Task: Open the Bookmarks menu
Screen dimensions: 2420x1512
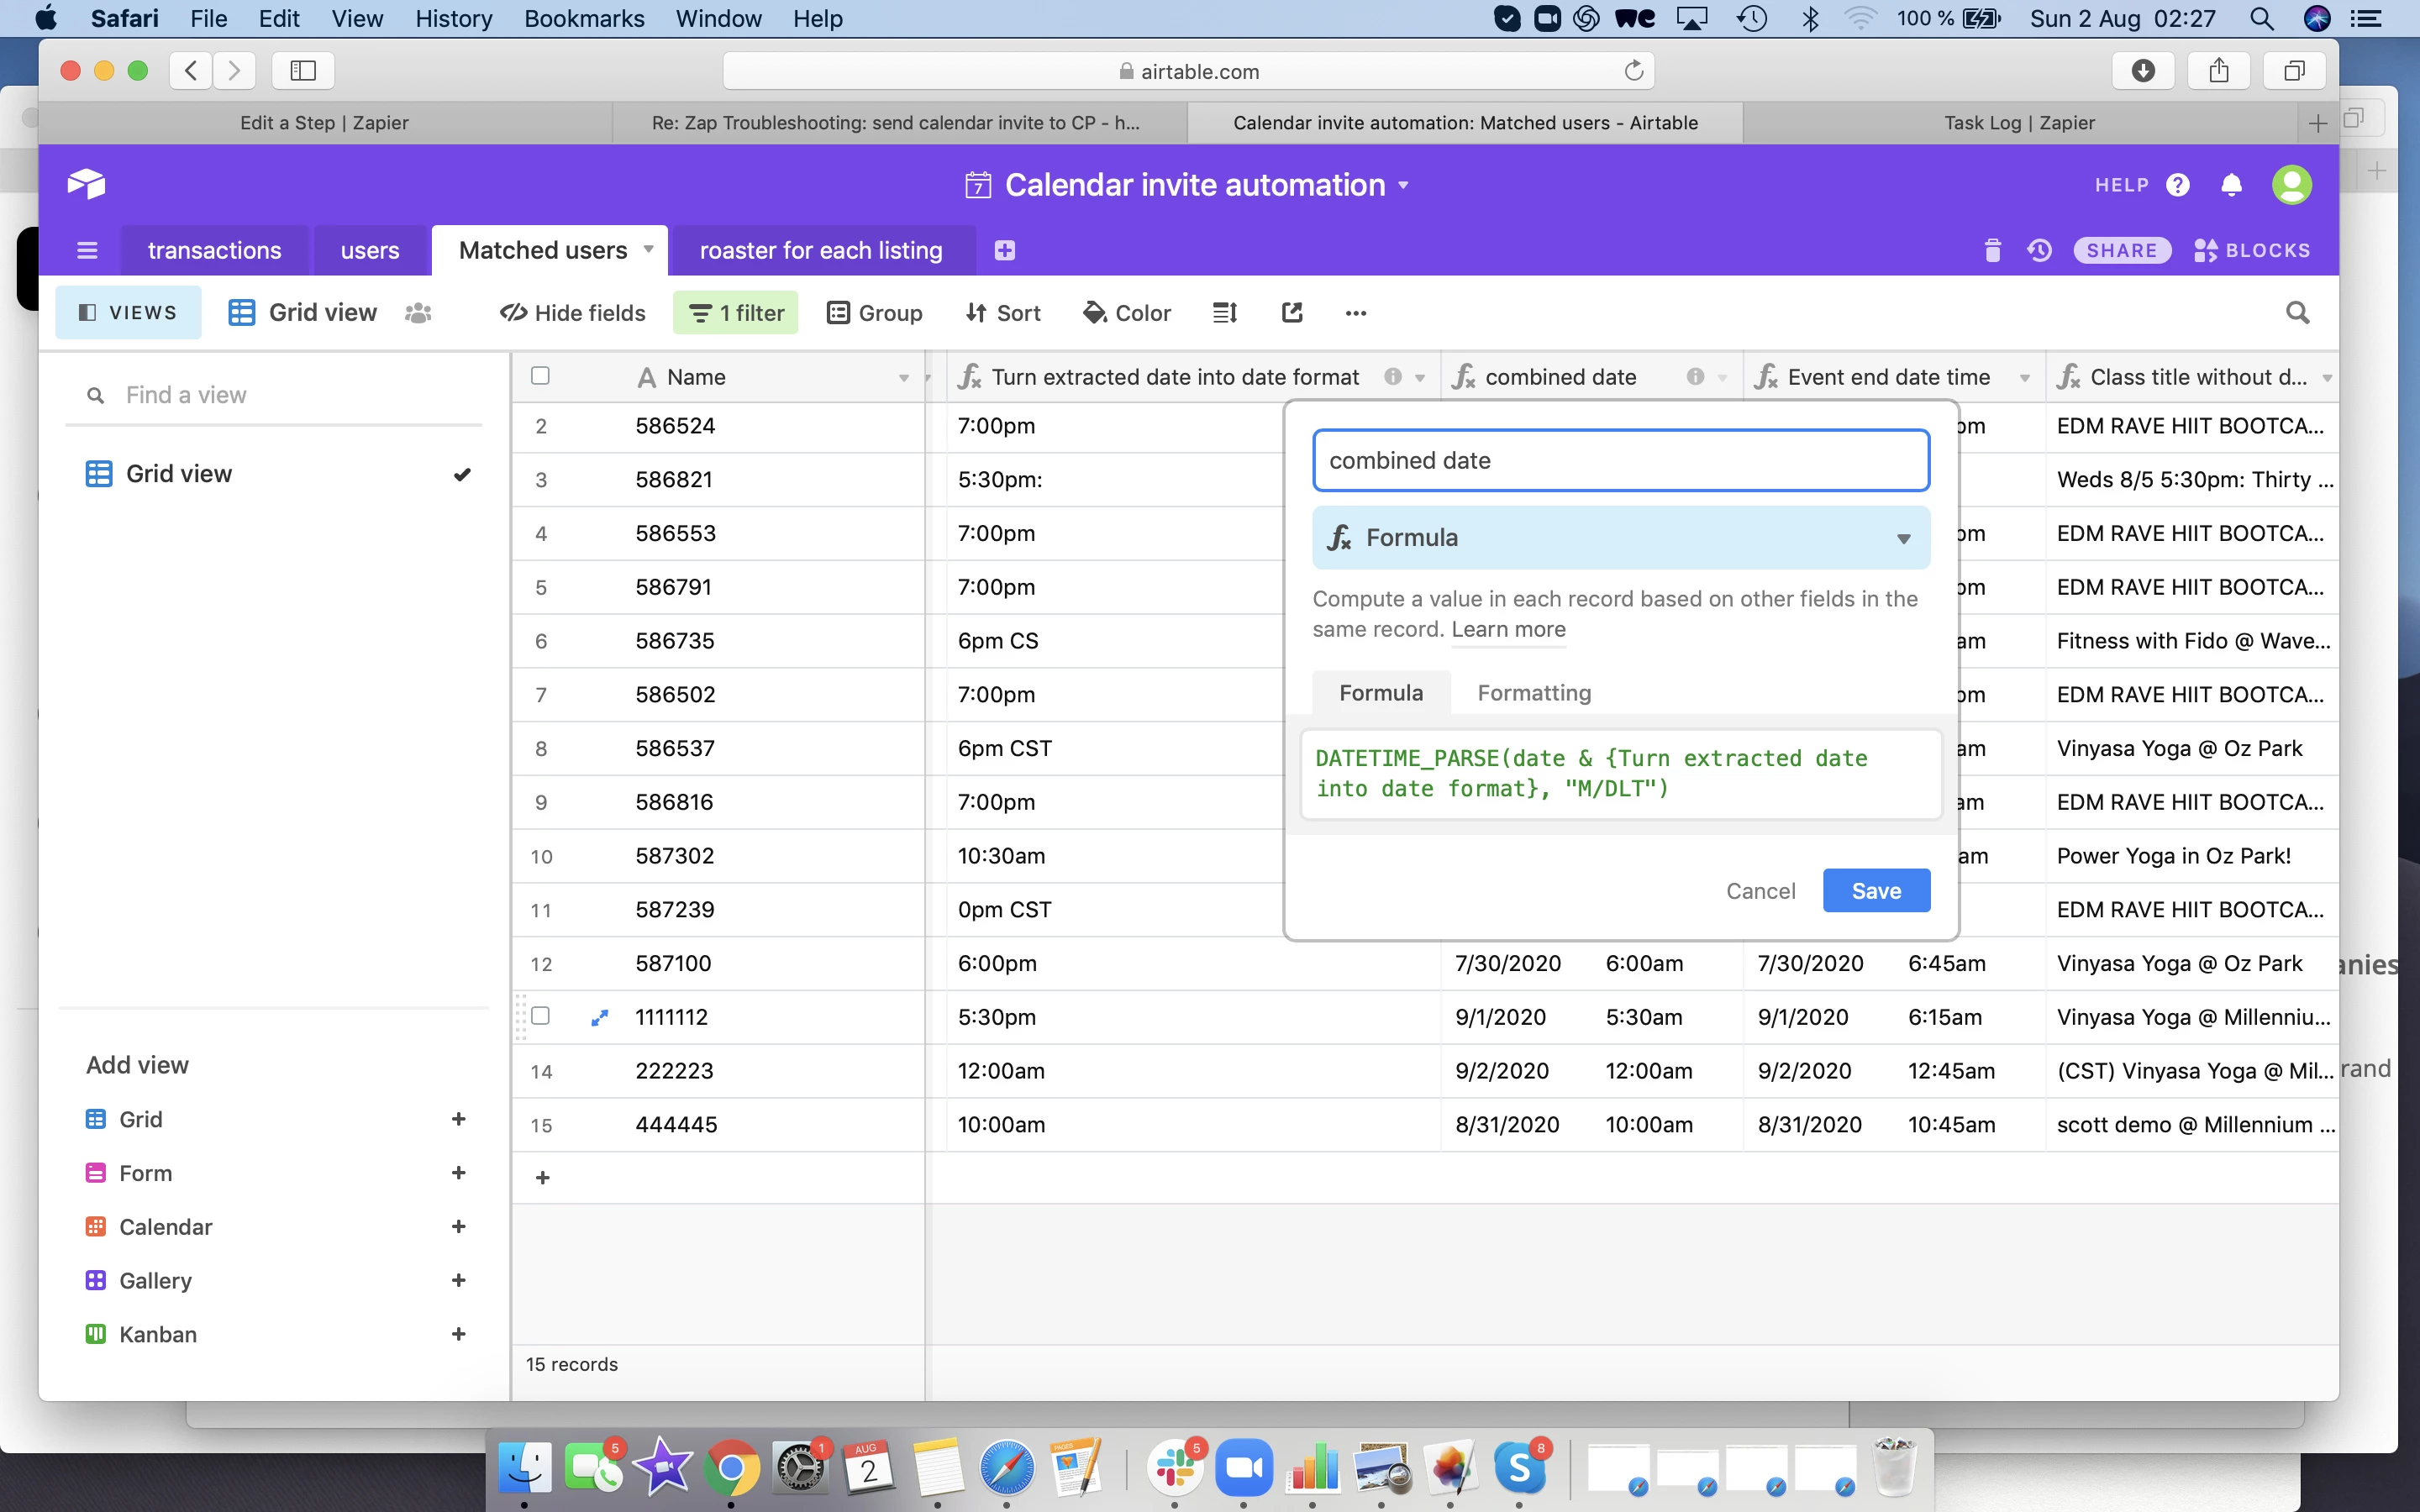Action: coord(584,18)
